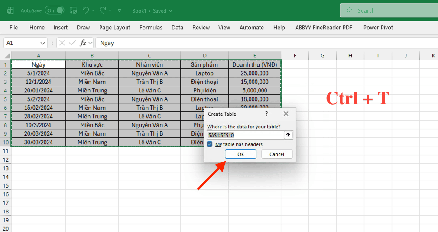The image size is (438, 232).
Task: Open the Redo history dropdown arrow
Action: coord(110,10)
